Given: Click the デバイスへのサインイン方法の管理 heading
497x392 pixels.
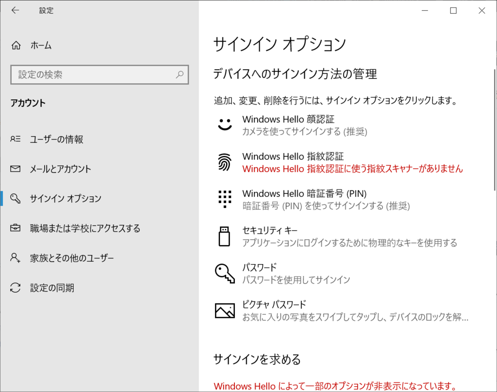Looking at the screenshot, I should pyautogui.click(x=295, y=74).
